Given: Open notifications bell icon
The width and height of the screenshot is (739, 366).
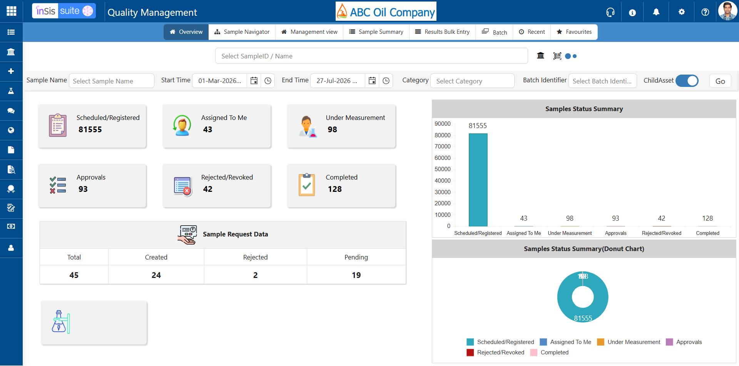Looking at the screenshot, I should (x=656, y=12).
